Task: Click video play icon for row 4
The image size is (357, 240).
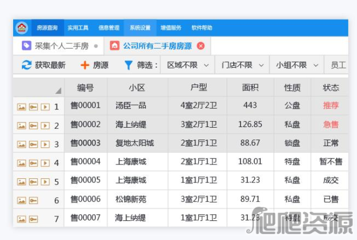Action: (45, 163)
